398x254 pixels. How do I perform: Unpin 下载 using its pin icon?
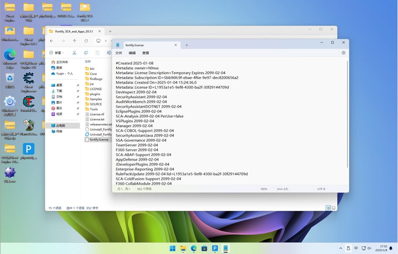pyautogui.click(x=78, y=91)
